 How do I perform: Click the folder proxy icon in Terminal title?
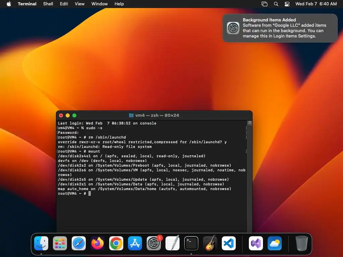(x=131, y=115)
